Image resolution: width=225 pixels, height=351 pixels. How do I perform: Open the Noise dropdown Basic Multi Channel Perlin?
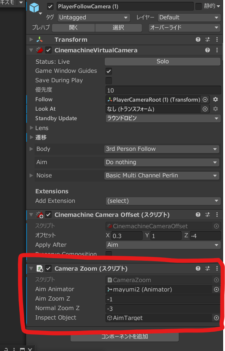[162, 175]
